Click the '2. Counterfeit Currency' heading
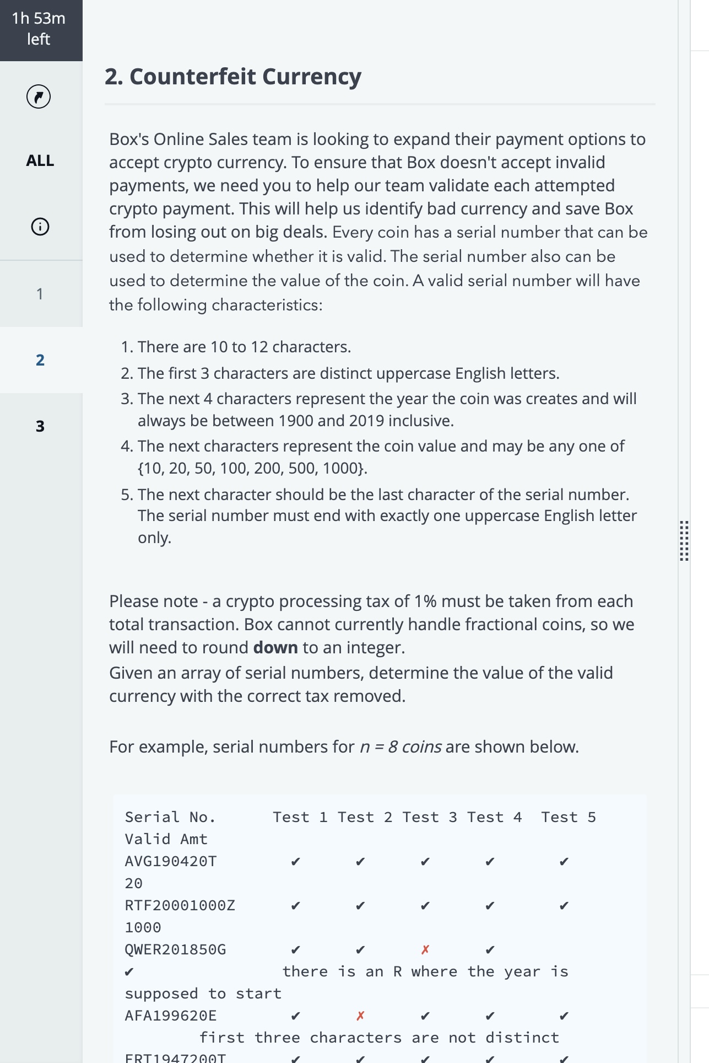709x1063 pixels. point(233,77)
